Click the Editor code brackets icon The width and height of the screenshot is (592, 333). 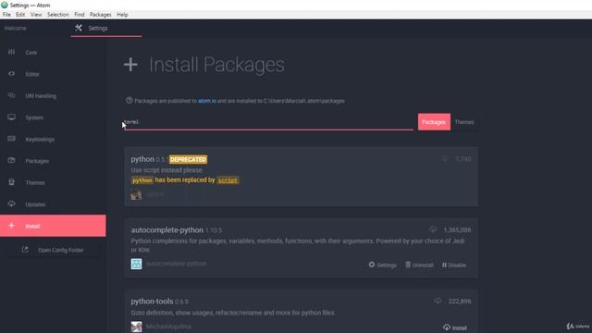click(x=11, y=74)
